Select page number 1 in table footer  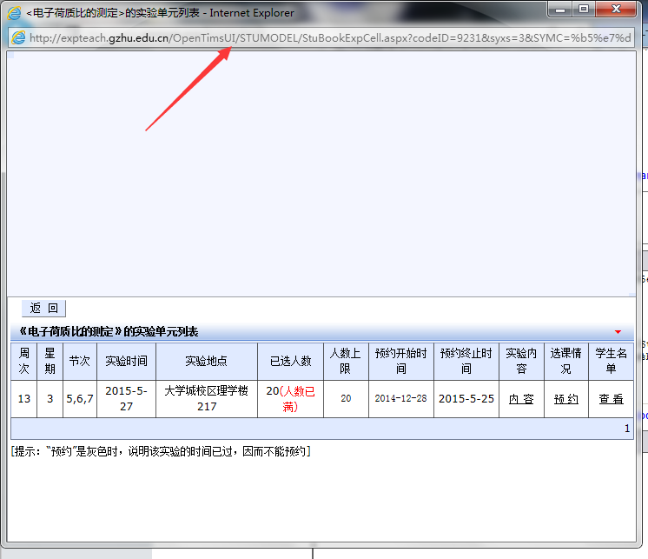(627, 429)
